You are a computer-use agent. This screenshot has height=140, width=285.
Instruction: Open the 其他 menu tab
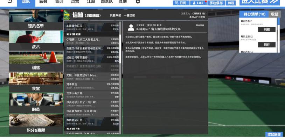pos(123,2)
